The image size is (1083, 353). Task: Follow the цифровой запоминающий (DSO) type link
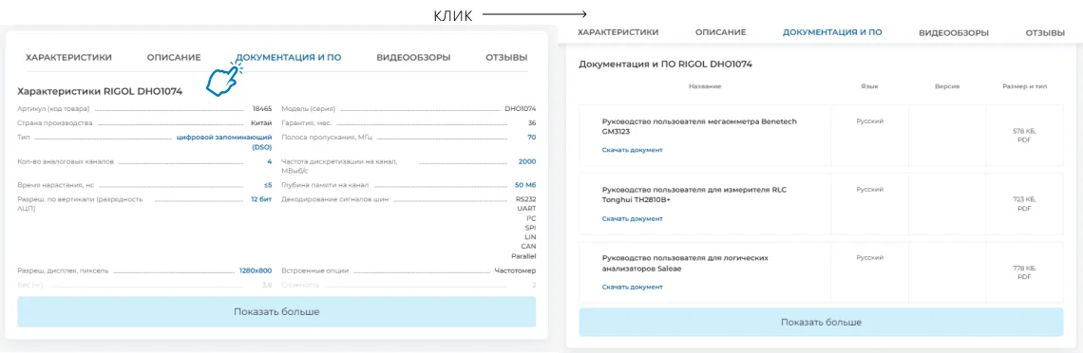tap(224, 142)
